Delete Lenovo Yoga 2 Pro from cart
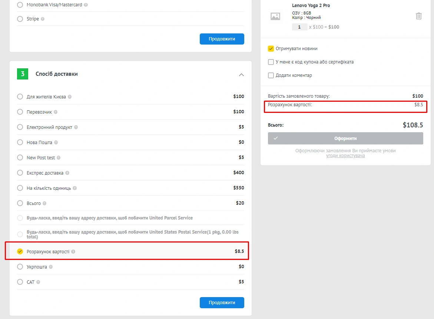 [419, 16]
